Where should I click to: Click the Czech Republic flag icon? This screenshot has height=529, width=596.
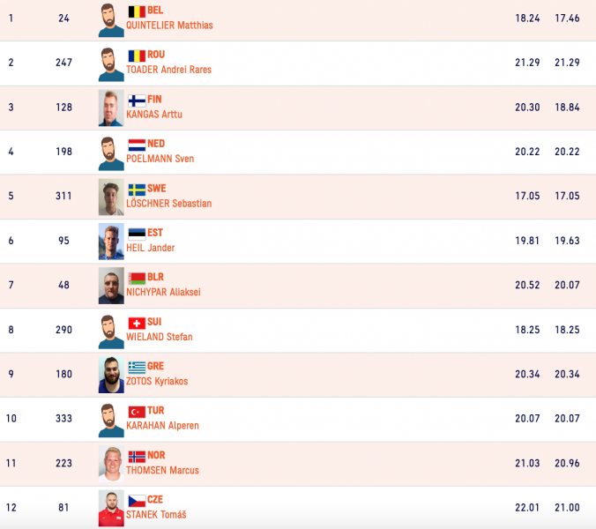tap(137, 501)
